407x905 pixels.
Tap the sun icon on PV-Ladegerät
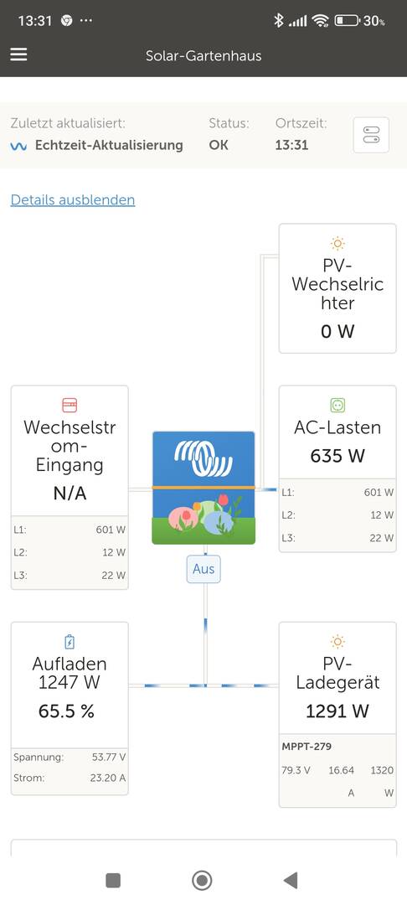click(x=337, y=641)
